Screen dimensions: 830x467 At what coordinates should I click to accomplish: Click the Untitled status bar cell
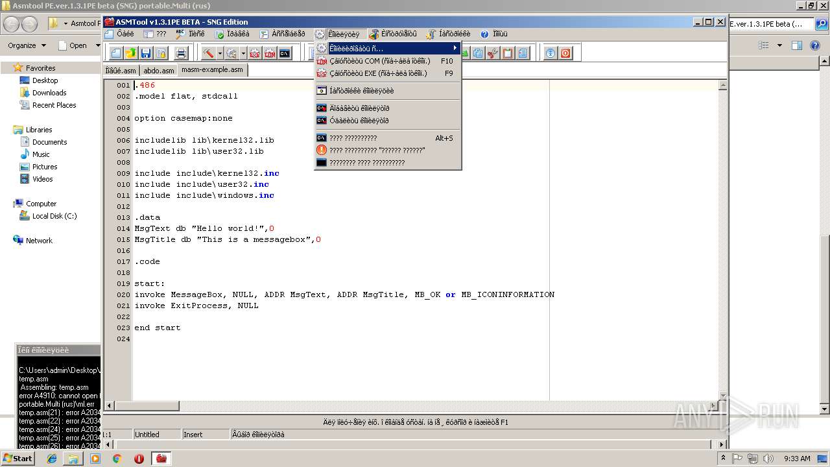(157, 435)
